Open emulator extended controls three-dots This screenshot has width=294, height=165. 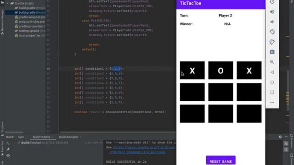click(272, 103)
